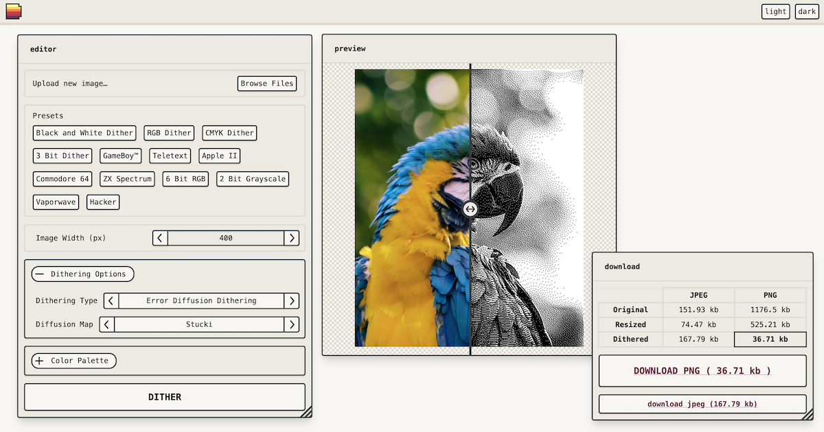Click the original parrot image side

[412, 208]
